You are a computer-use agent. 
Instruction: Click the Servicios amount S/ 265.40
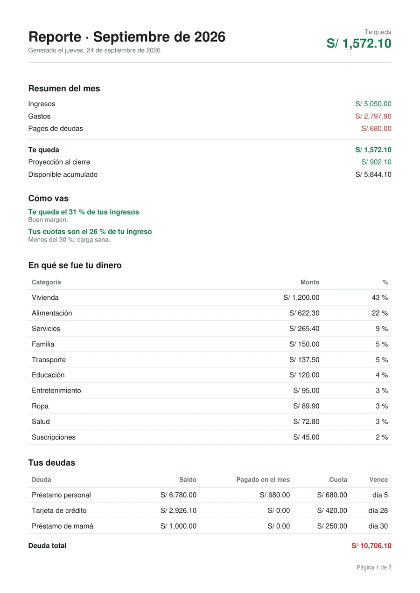304,329
